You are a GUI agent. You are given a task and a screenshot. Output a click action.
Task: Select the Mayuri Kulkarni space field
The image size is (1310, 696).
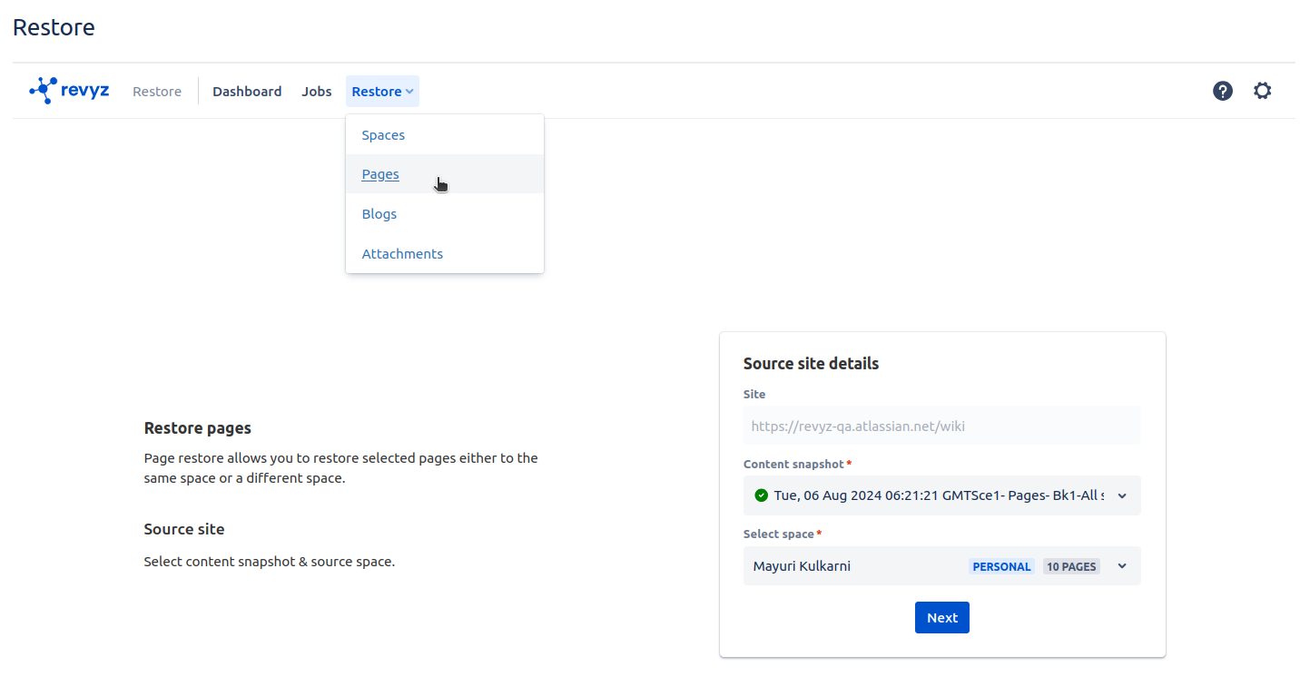click(x=853, y=566)
